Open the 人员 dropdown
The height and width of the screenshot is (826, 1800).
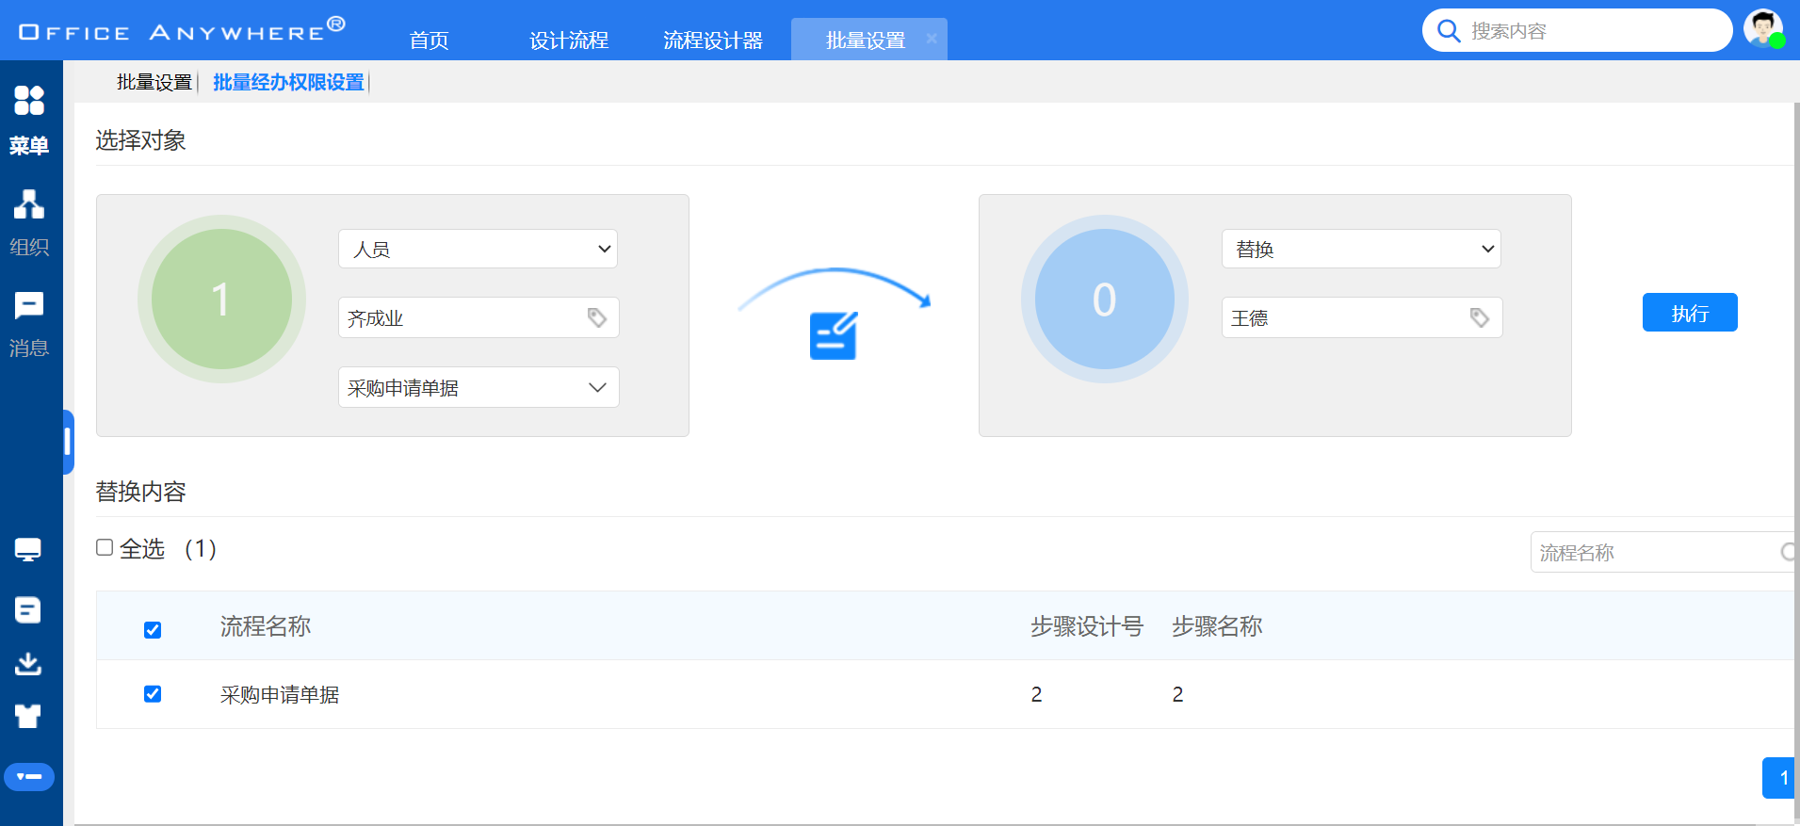(x=478, y=249)
